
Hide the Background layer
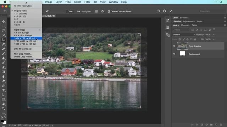(174, 54)
